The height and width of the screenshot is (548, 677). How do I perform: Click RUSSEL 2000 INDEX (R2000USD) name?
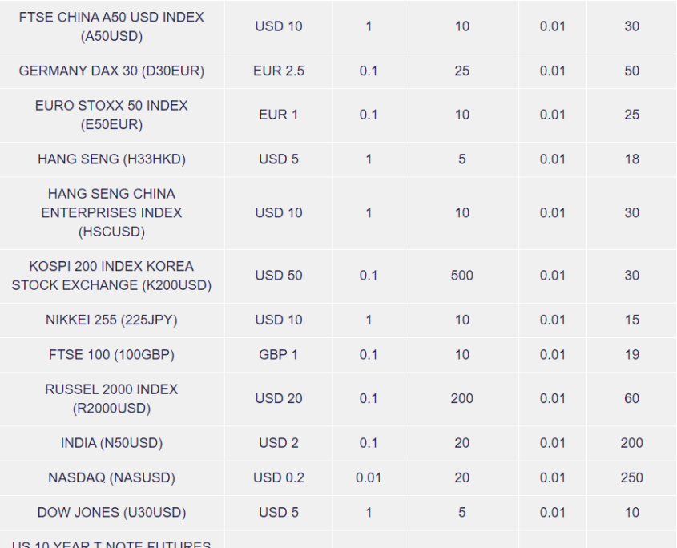(111, 399)
